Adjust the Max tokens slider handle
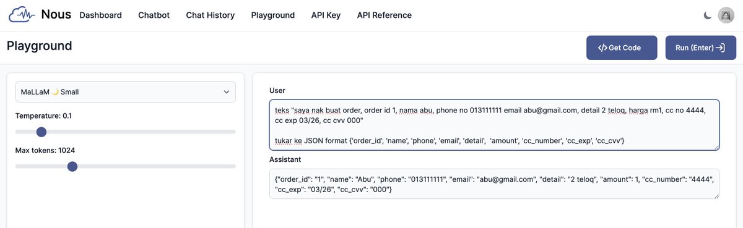Screen dimensions: 743x228 tap(72, 166)
